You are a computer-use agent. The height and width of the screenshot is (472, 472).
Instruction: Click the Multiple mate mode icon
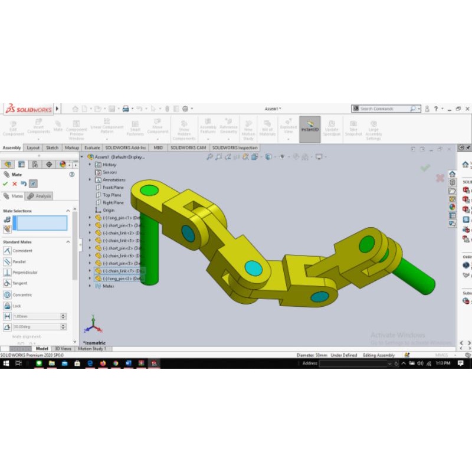pos(7,229)
